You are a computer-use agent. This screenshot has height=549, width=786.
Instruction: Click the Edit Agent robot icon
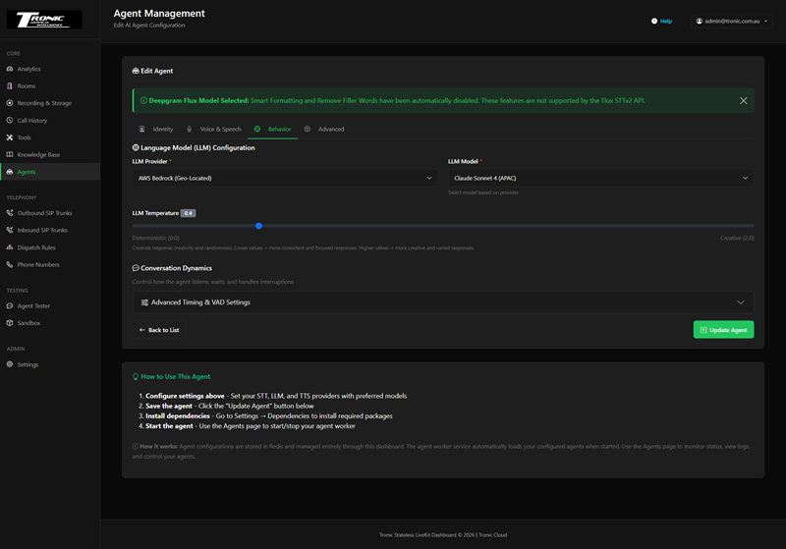(x=136, y=71)
